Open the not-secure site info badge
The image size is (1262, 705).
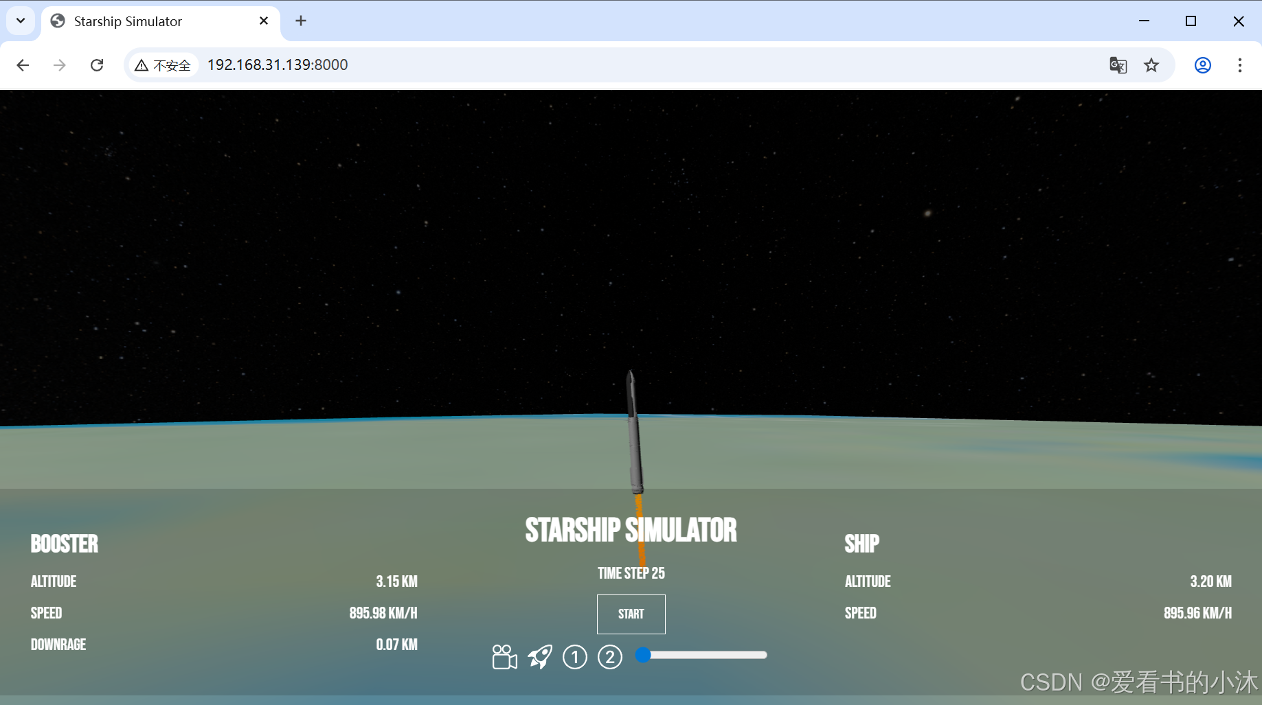[163, 65]
